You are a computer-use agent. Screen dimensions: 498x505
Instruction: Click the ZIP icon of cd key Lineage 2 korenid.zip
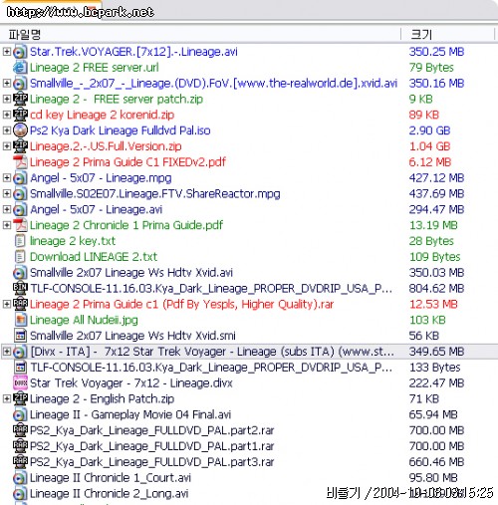click(20, 116)
